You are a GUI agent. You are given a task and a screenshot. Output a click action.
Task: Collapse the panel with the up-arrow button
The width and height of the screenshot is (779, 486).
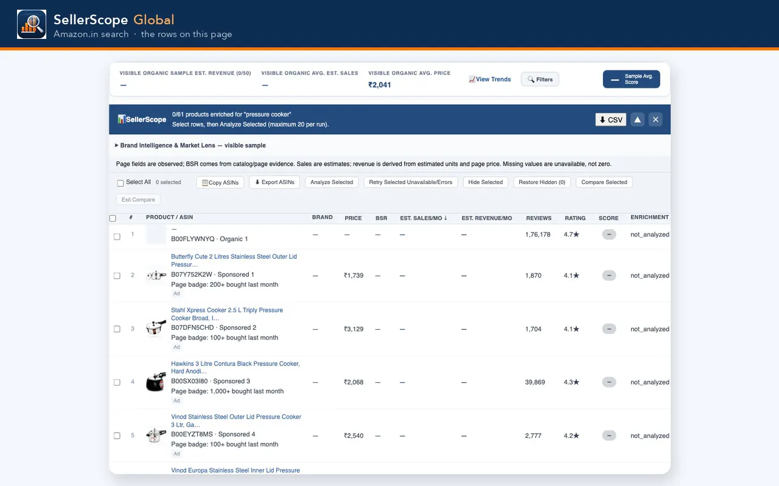pyautogui.click(x=637, y=120)
